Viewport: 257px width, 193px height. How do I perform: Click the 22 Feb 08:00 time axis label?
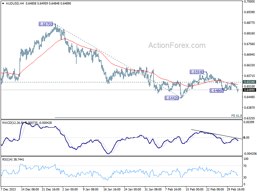pos(215,189)
